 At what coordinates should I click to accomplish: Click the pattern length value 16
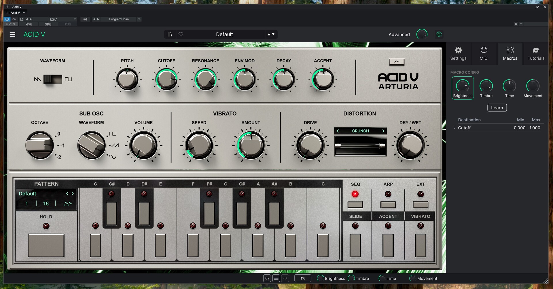(46, 203)
